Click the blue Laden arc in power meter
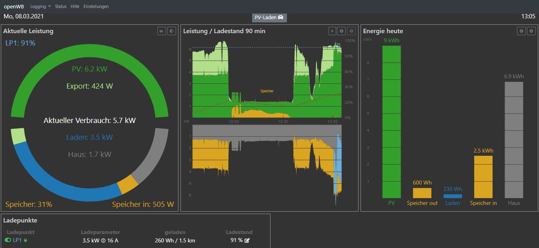Image resolution: width=539 pixels, height=248 pixels. 60,188
